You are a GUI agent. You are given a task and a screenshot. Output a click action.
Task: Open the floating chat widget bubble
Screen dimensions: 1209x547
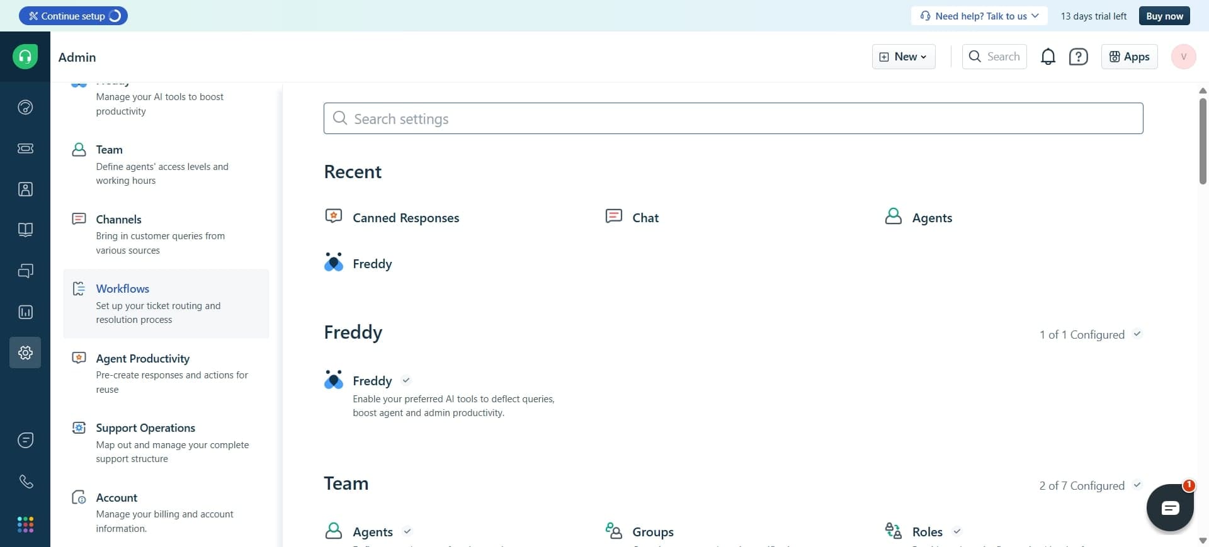pos(1169,508)
